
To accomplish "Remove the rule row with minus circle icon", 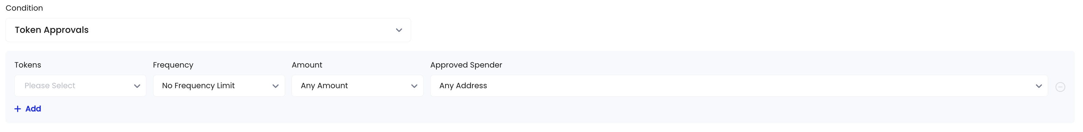I will coord(1060,87).
